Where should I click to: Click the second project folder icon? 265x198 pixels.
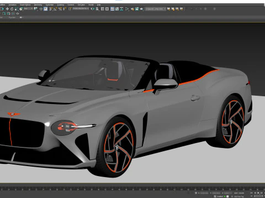click(x=173, y=9)
